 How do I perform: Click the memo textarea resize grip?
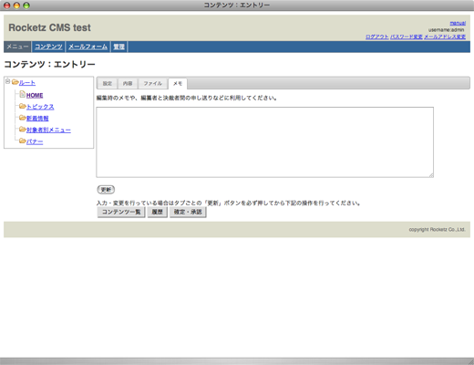point(431,175)
